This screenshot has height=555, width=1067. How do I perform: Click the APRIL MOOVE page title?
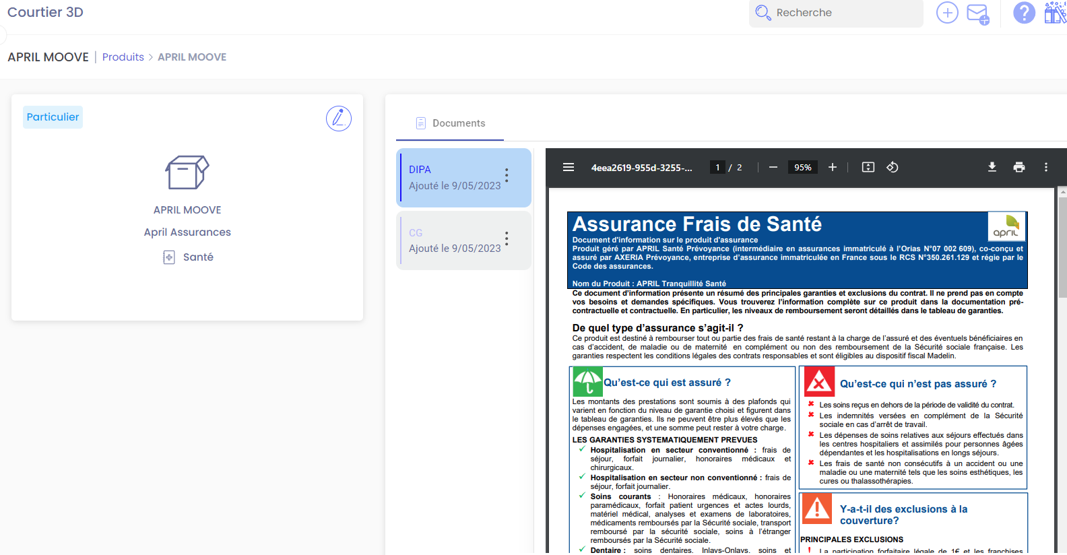point(48,57)
